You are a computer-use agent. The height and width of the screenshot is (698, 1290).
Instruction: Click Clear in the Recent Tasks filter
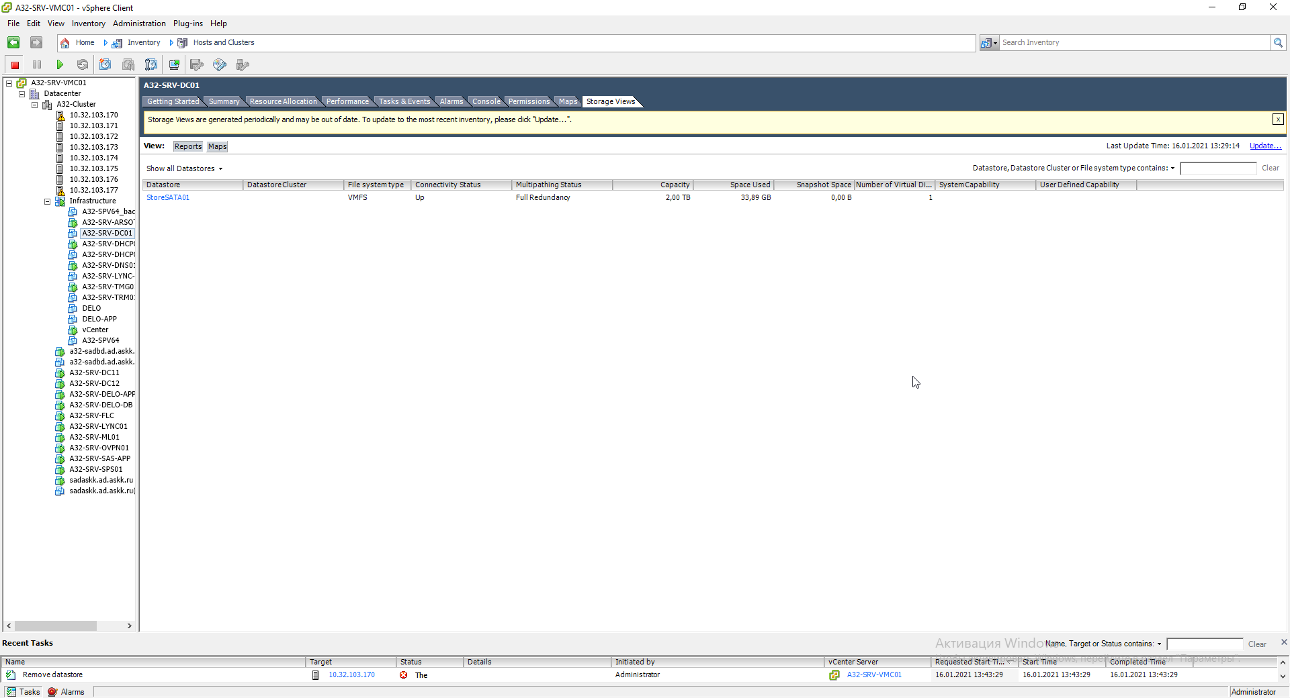click(x=1257, y=644)
